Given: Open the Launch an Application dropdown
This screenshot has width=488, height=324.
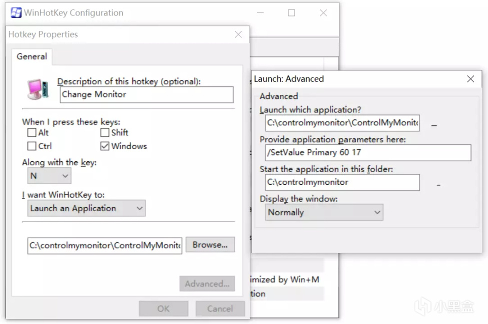Looking at the screenshot, I should (86, 208).
